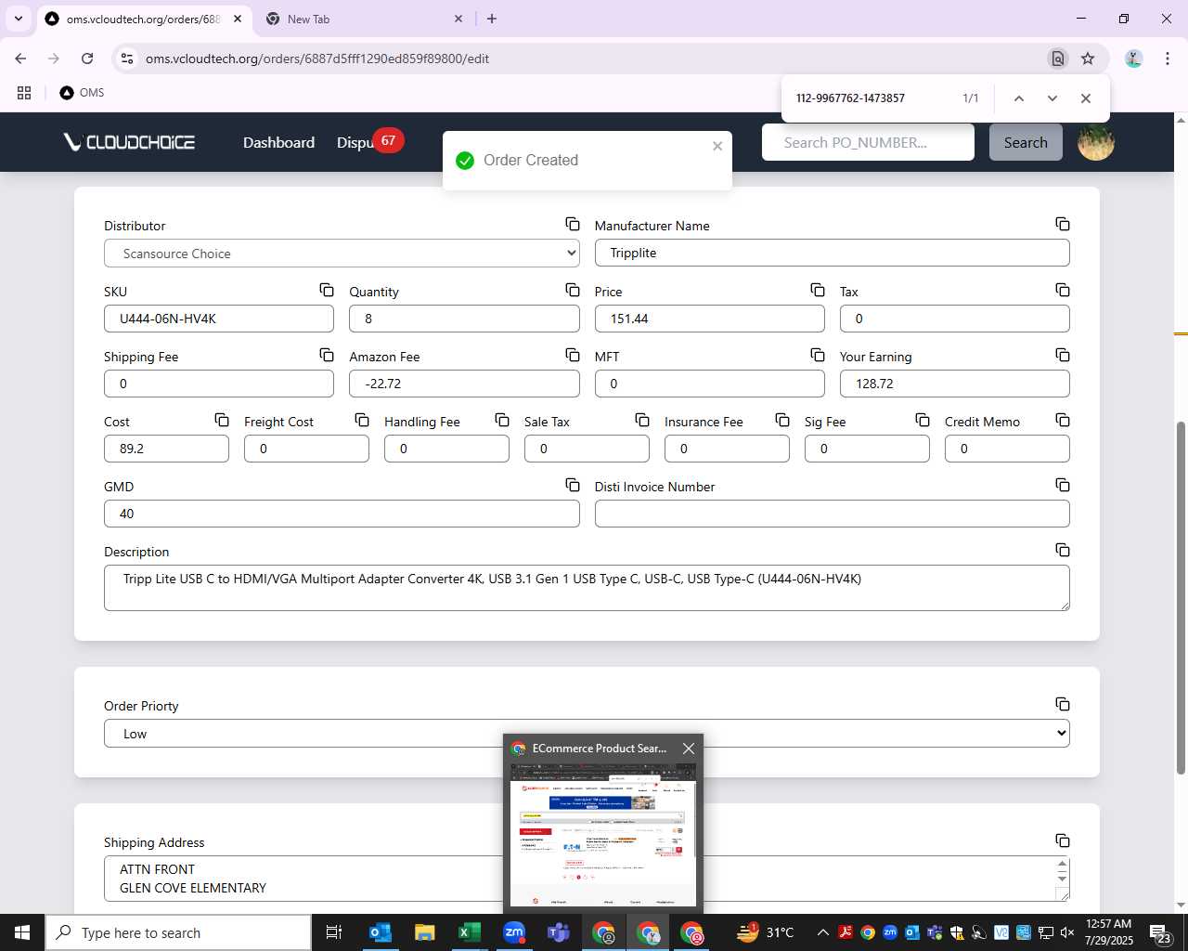Copy the Your Earning value
The height and width of the screenshot is (951, 1188).
1063,356
